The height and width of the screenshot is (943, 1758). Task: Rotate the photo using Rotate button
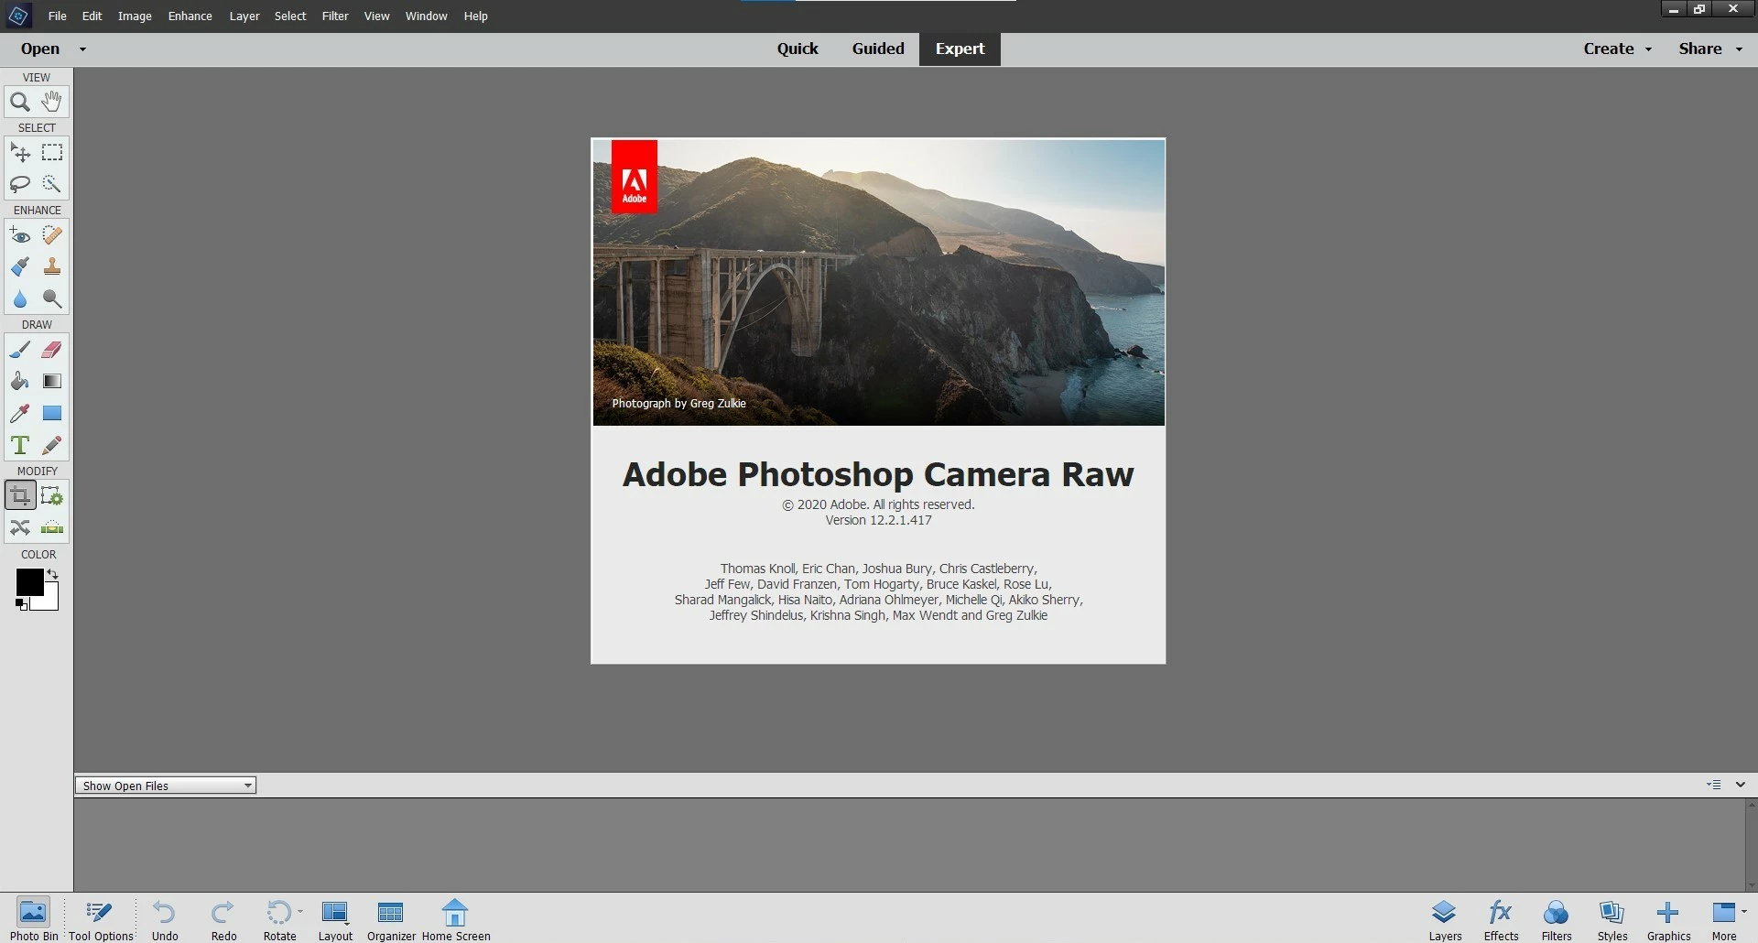279,919
